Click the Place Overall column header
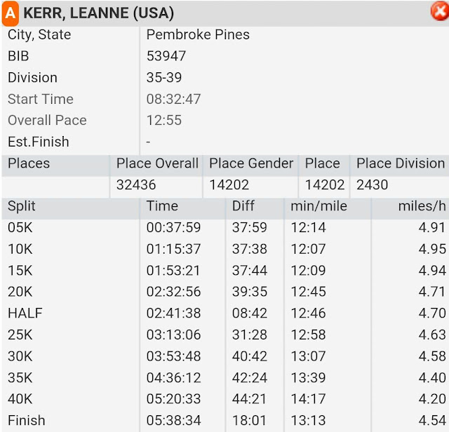449x432 pixels. click(157, 163)
